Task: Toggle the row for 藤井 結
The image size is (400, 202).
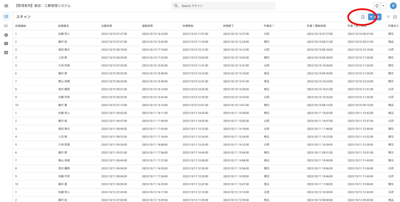Action: [64, 42]
